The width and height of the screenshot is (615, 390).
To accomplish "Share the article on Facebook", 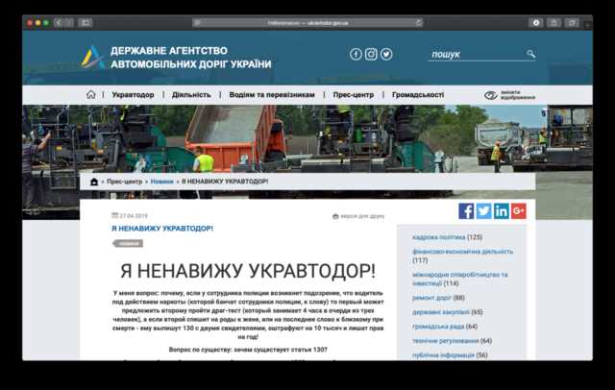I will coord(466,211).
